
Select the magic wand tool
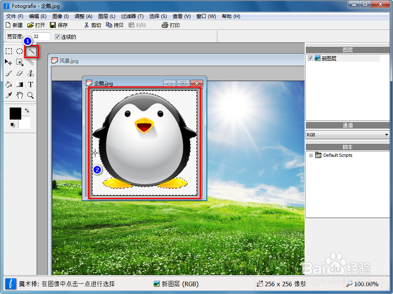click(x=32, y=52)
